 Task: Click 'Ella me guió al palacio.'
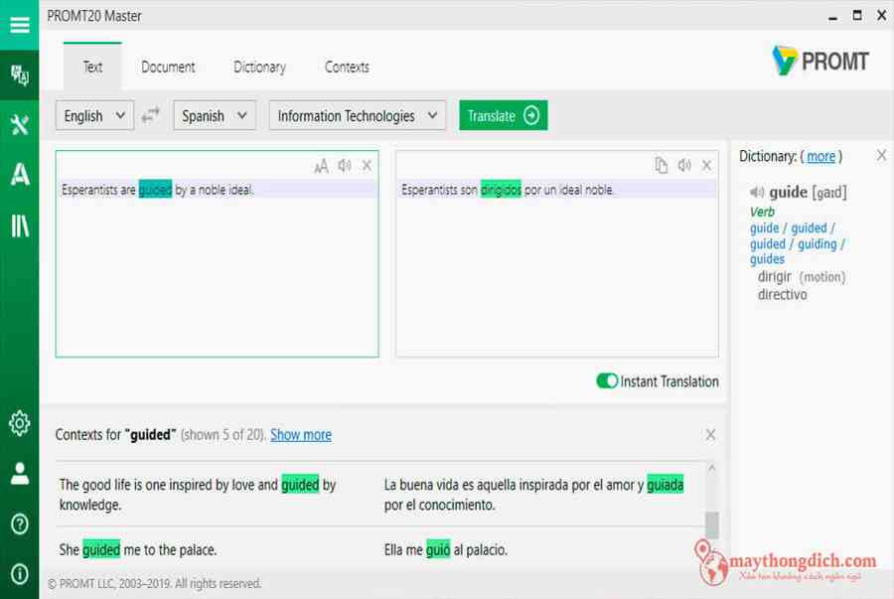pos(446,550)
